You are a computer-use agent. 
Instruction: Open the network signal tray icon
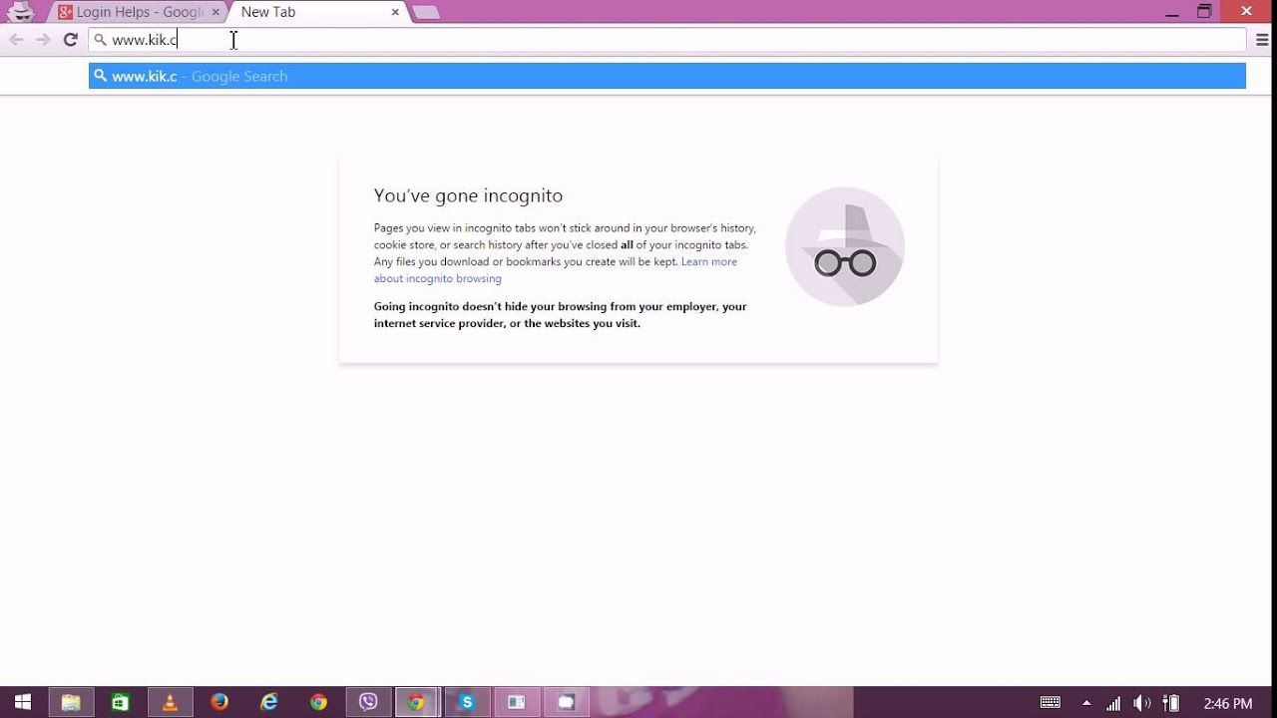pos(1113,703)
